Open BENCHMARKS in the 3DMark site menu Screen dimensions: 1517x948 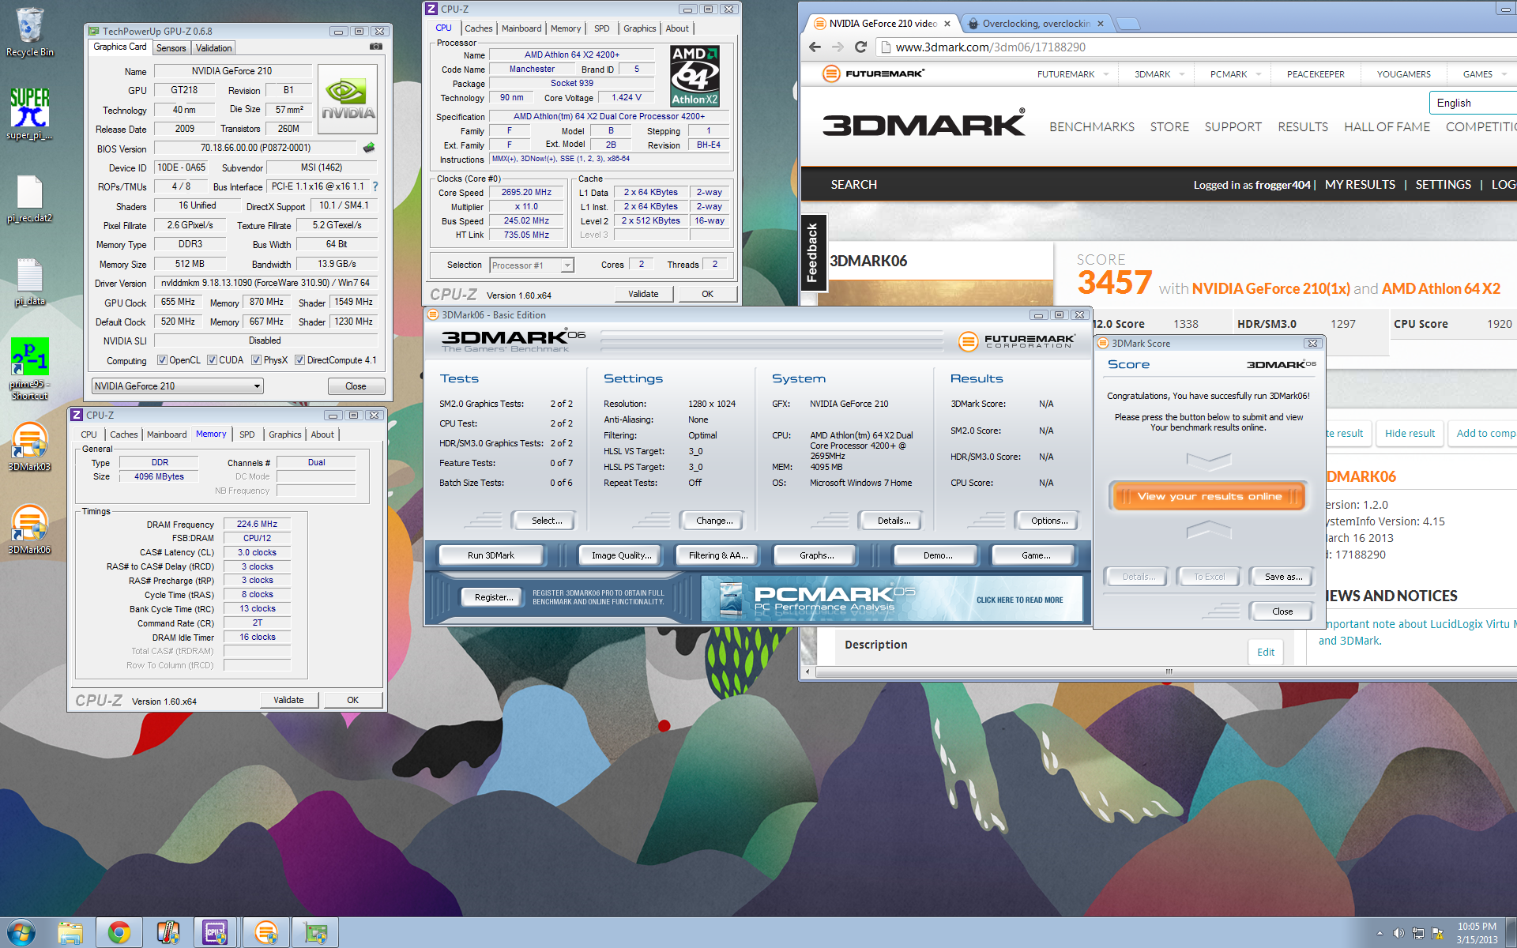1091,126
